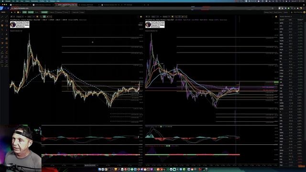Click the first green button in the top toolbar
The image size is (306, 172).
(x=24, y=12)
